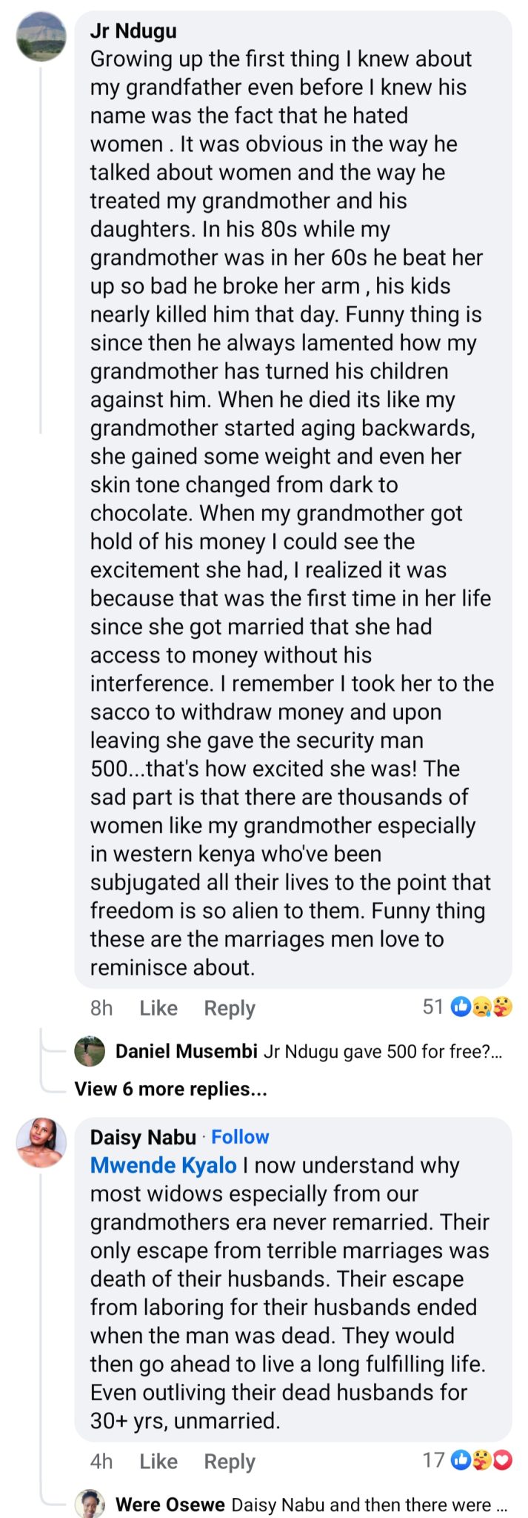Image resolution: width=528 pixels, height=1518 pixels.
Task: Reply to Daisy Nabu's comment
Action: click(x=230, y=1461)
